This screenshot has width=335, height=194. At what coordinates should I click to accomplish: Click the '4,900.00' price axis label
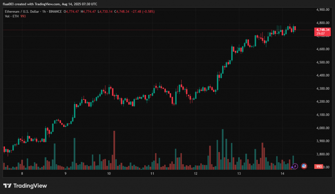pos(323,9)
